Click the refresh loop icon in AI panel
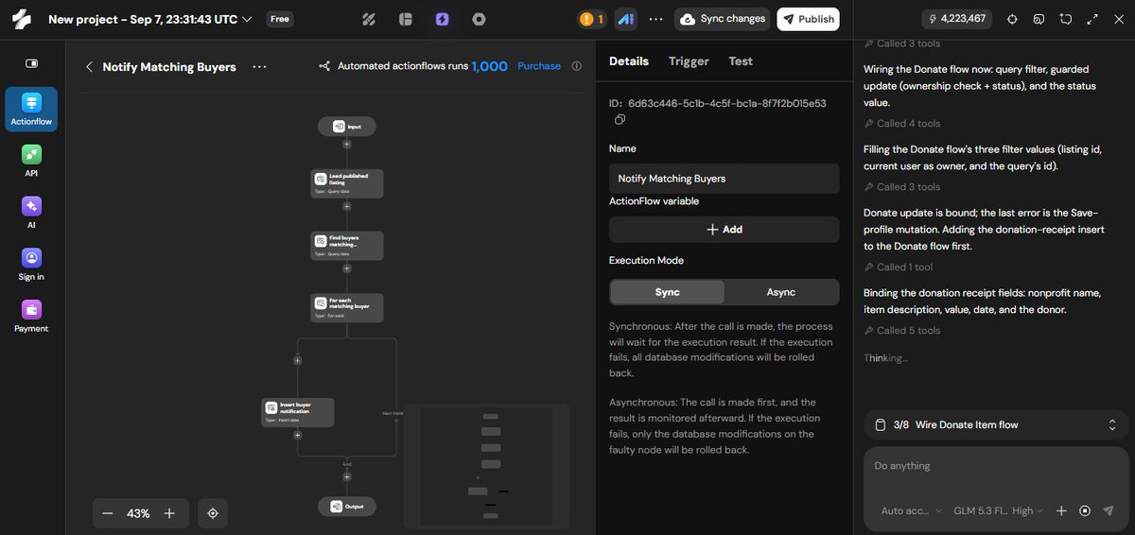 click(x=1066, y=19)
